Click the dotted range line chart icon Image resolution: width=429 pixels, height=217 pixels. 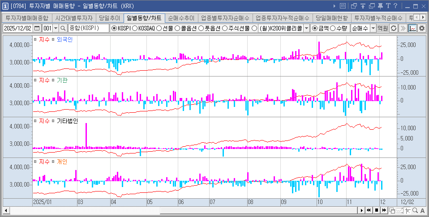point(400,210)
